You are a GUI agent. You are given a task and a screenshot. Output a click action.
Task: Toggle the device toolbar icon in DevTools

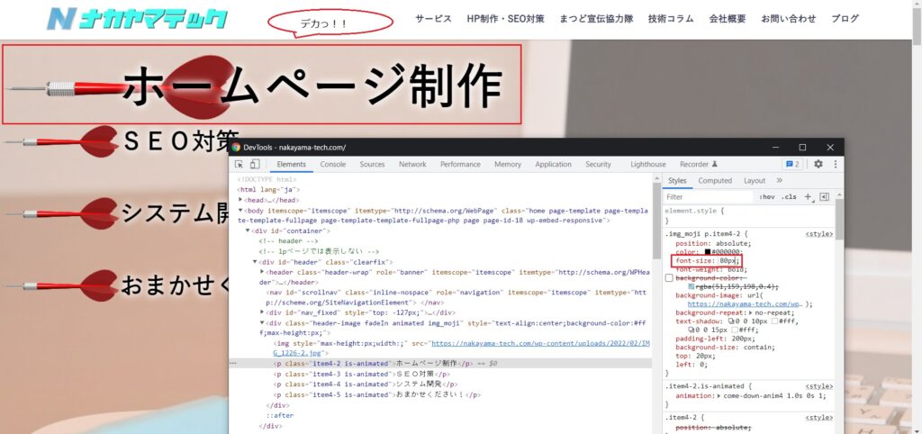tap(255, 165)
